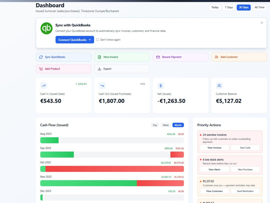Click the Add Product cart icon
Screen dimensions: 270x203
(x=41, y=69)
